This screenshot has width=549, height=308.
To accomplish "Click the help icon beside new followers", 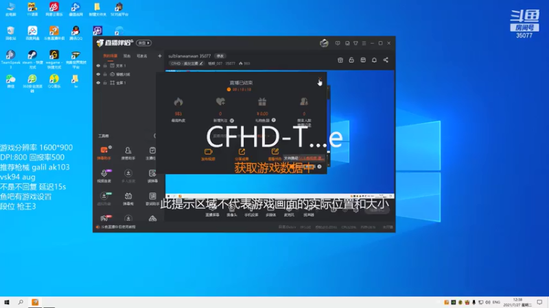I will point(232,120).
